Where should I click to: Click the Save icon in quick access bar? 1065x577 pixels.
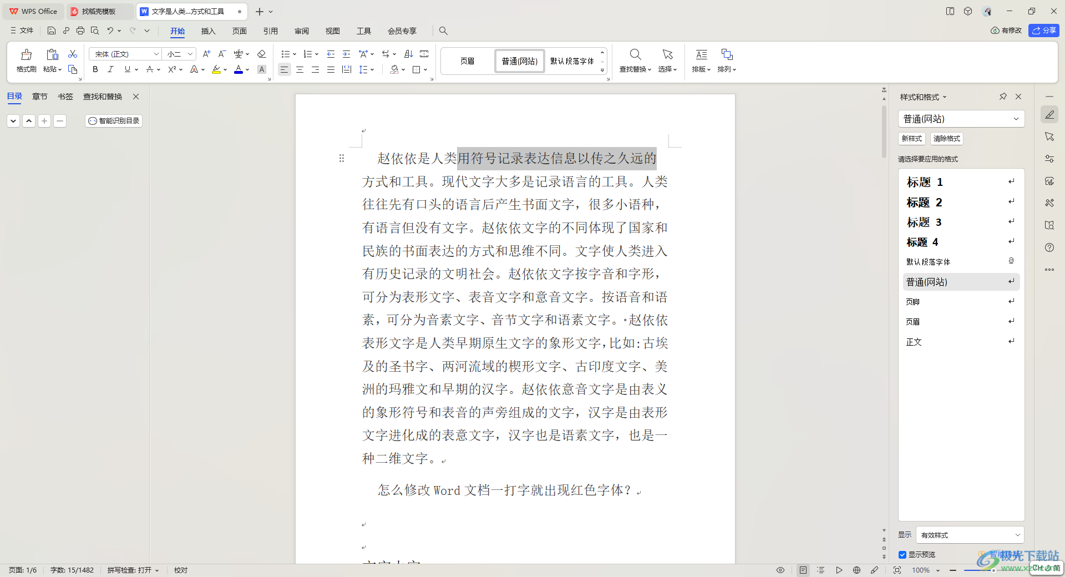pyautogui.click(x=52, y=31)
